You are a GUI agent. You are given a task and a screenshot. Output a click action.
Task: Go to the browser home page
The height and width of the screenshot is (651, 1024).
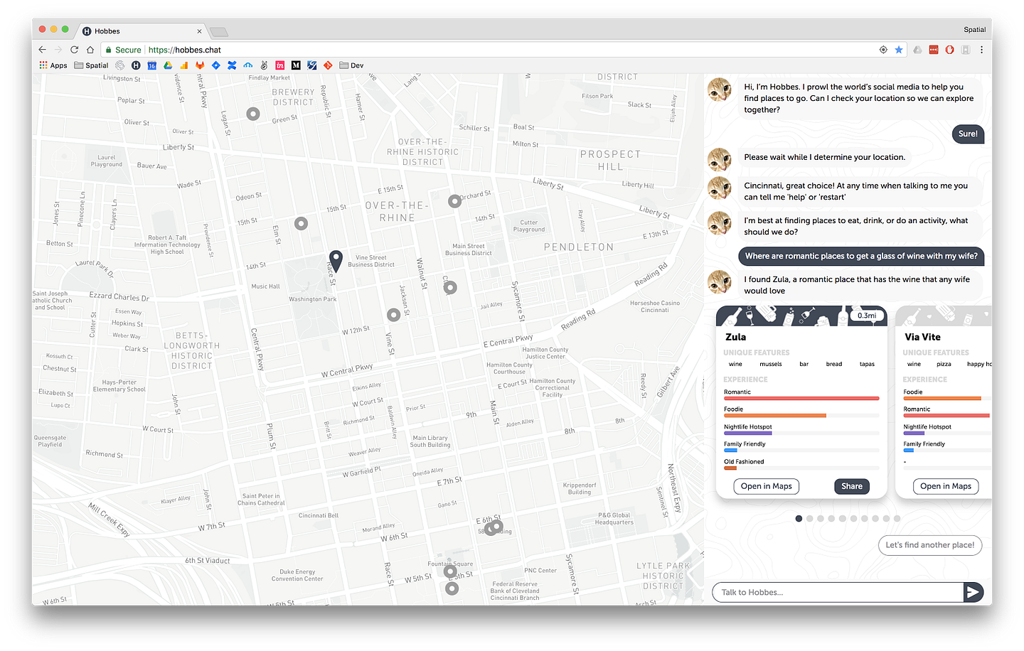pos(90,50)
